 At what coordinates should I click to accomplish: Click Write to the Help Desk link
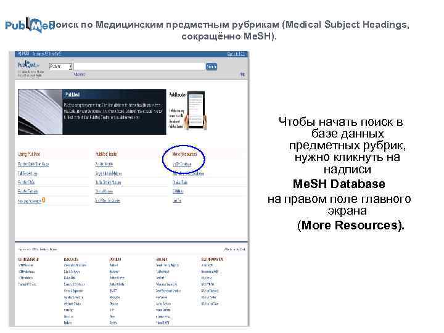pyautogui.click(x=235, y=250)
